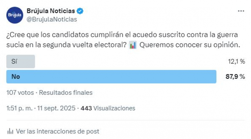Open the @BrujulaNoticias handle link

[52, 20]
